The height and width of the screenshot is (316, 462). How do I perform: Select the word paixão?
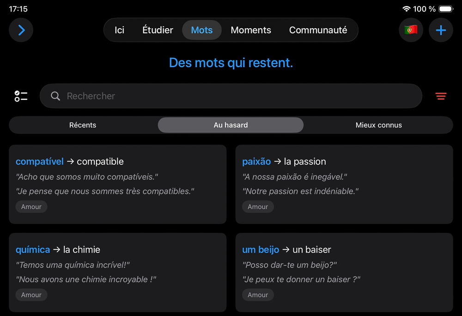click(x=255, y=161)
